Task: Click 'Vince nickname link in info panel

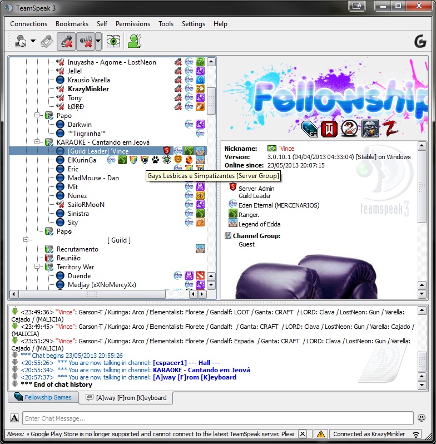Action: [286, 149]
